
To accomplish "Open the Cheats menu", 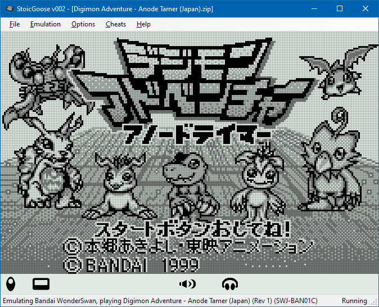I will [116, 24].
